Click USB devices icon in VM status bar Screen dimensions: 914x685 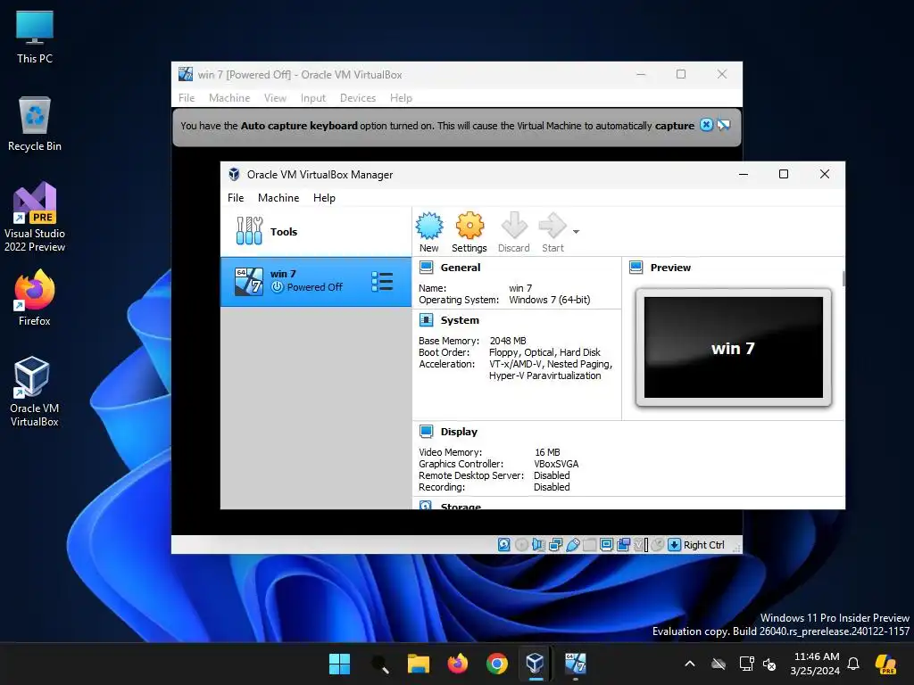pyautogui.click(x=572, y=545)
